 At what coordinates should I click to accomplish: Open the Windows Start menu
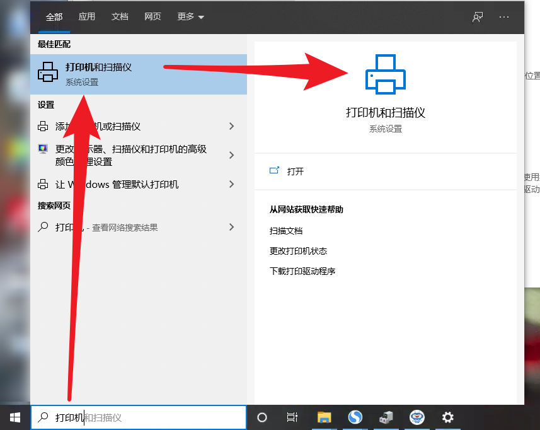point(15,417)
